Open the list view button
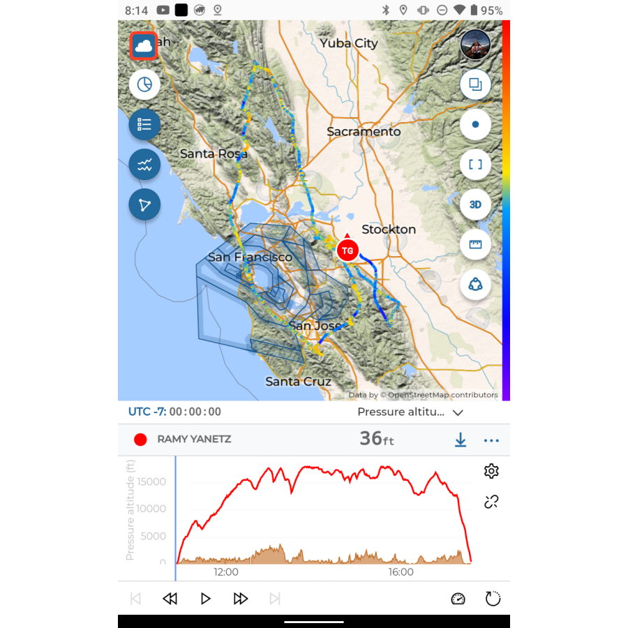 coord(144,125)
